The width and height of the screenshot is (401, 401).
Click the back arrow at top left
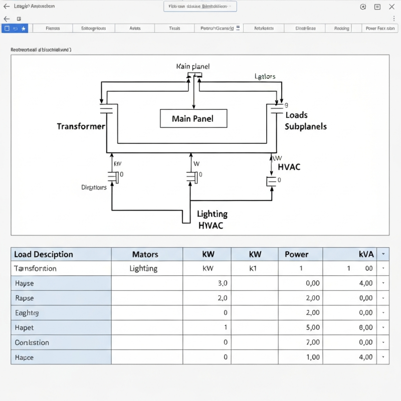coord(6,7)
